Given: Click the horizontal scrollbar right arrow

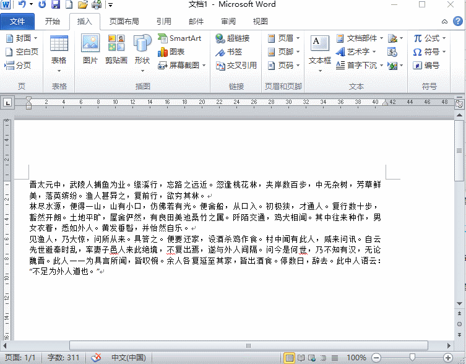Looking at the screenshot, I should point(449,345).
